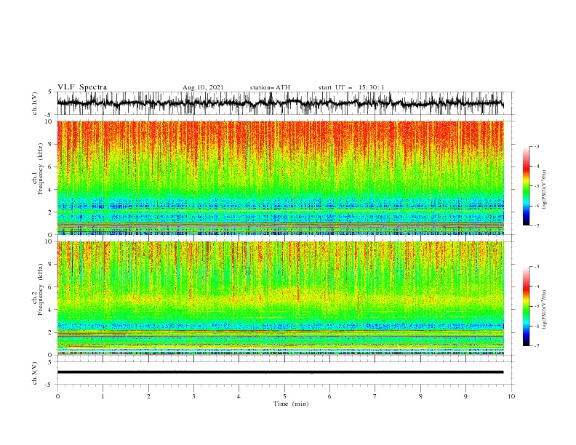Click the '10' tick on Time axis
Image resolution: width=576 pixels, height=445 pixels.
coord(511,396)
